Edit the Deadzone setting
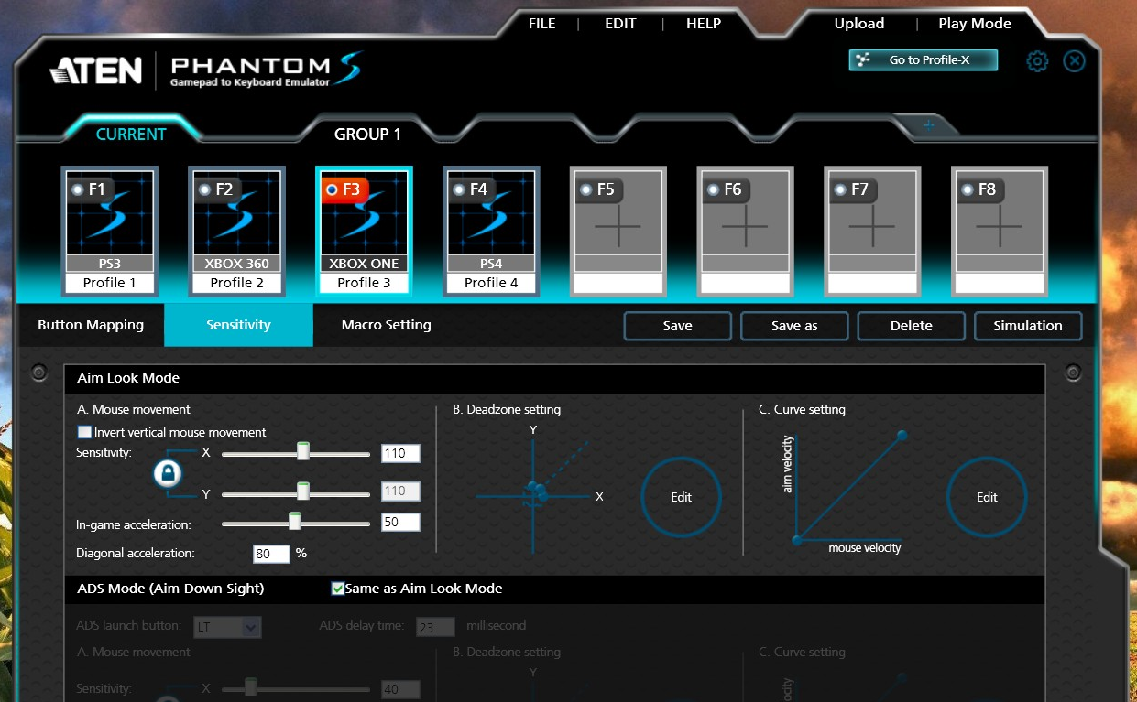Image resolution: width=1137 pixels, height=702 pixels. (x=681, y=497)
